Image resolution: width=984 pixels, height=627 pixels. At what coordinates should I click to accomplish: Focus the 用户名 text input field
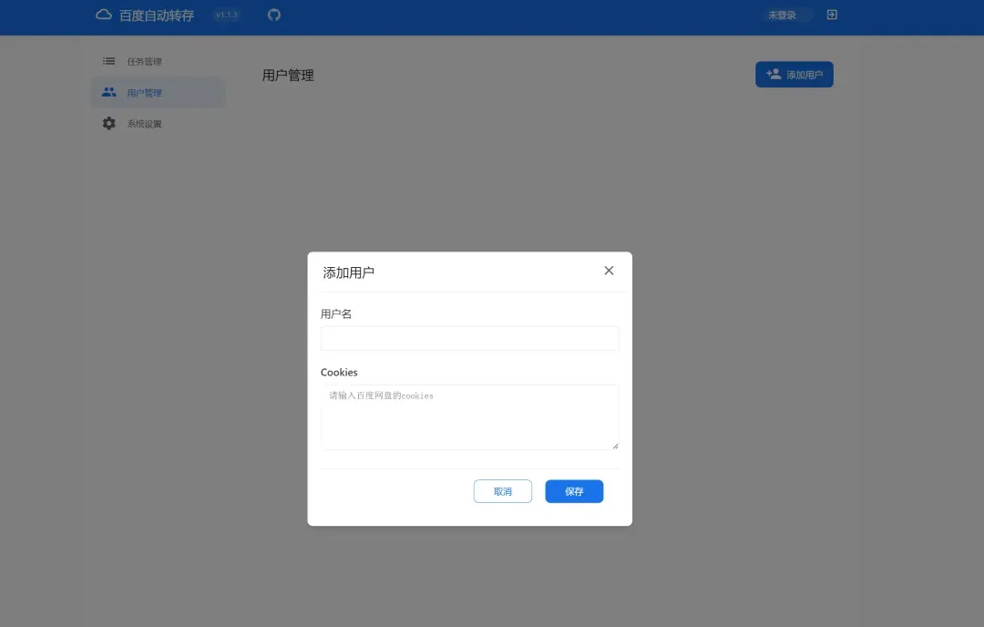tap(469, 338)
